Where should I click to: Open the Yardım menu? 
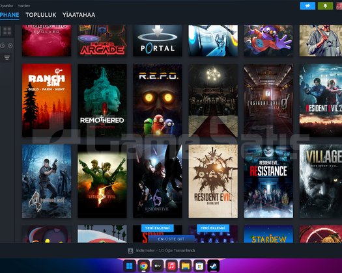24,6
